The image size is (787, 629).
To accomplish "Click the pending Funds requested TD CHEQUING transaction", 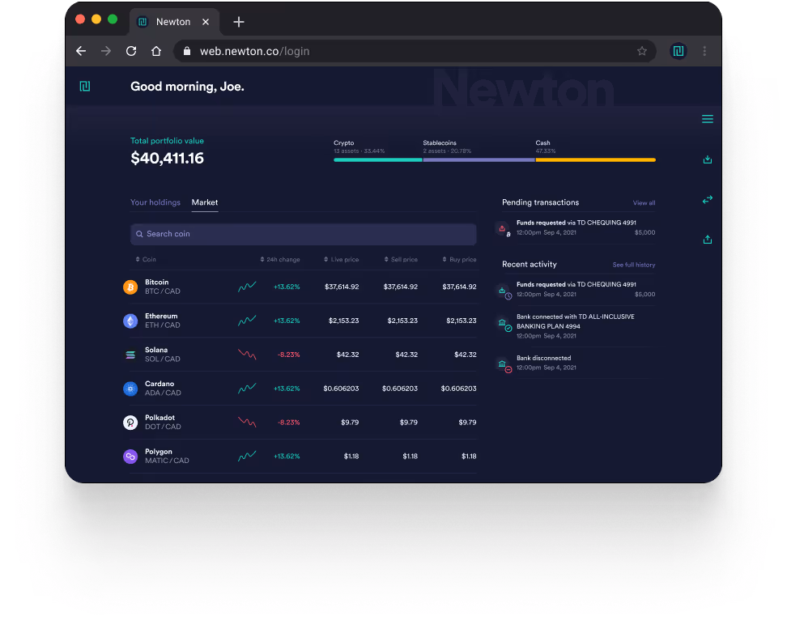I will (575, 227).
